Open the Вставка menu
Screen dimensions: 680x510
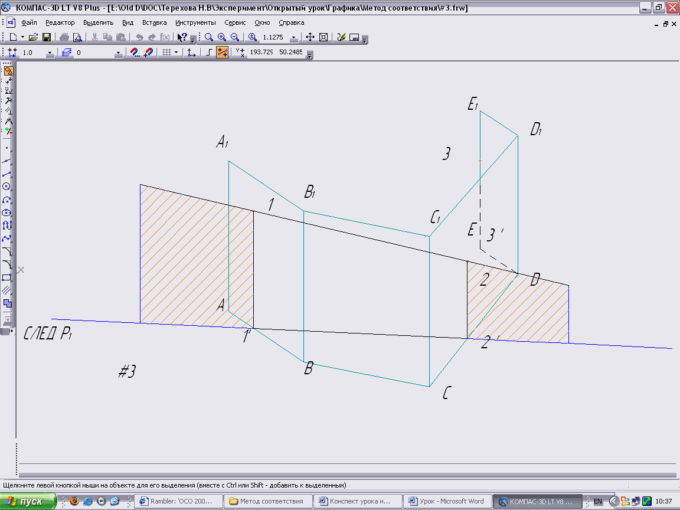(155, 22)
